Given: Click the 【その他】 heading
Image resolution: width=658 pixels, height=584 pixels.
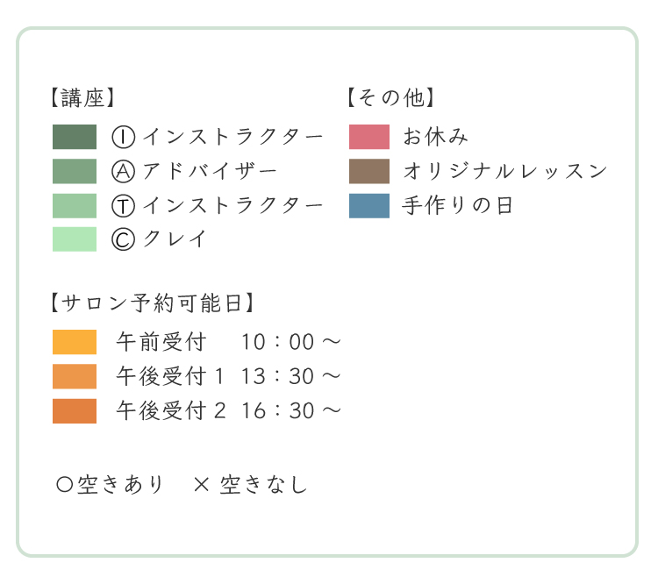Looking at the screenshot, I should click(x=390, y=97).
